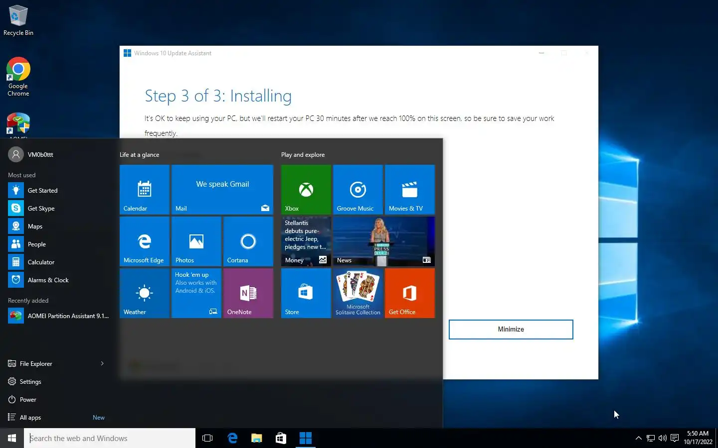Click the Start button
The image size is (718, 448).
click(x=12, y=438)
